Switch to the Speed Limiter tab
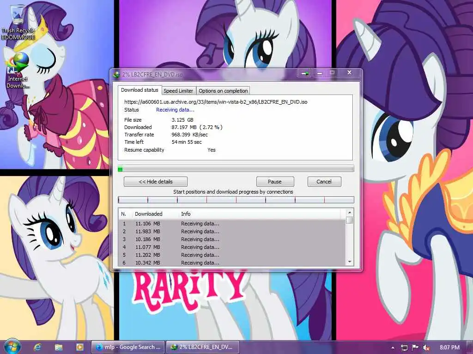 coord(178,91)
